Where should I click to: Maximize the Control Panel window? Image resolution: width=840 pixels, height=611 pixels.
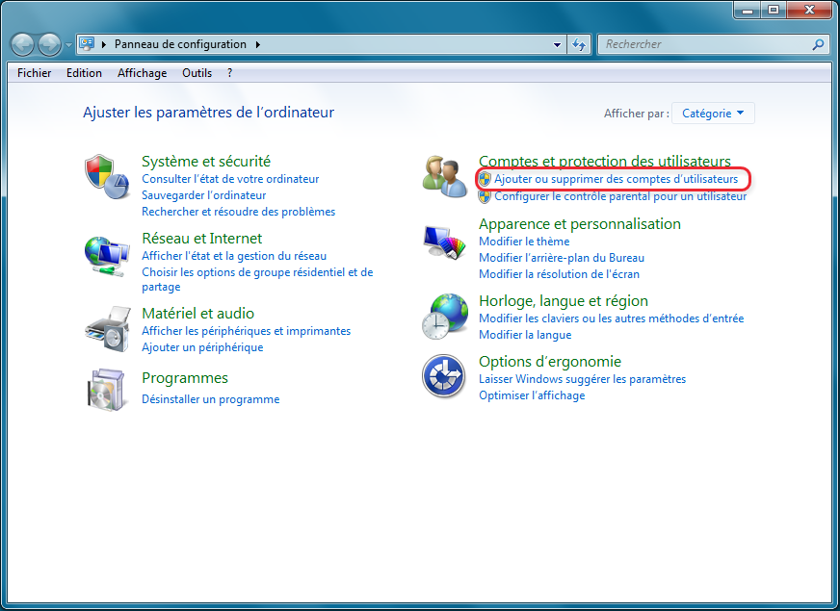tap(774, 10)
